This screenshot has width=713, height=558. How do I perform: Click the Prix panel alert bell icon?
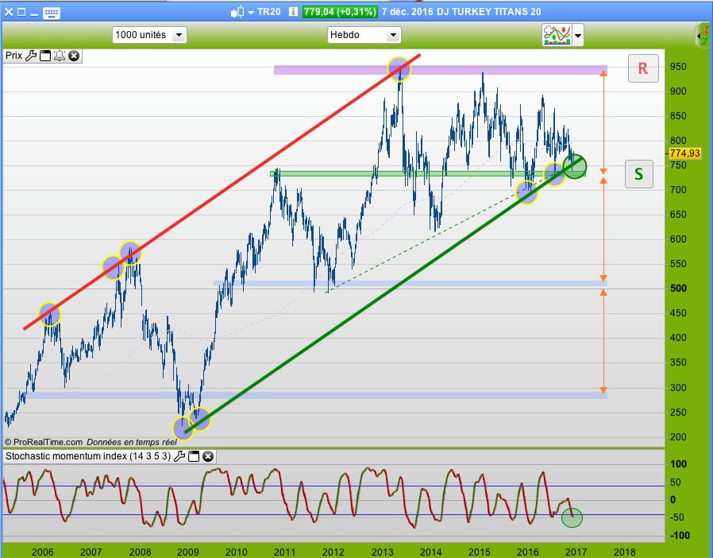59,56
